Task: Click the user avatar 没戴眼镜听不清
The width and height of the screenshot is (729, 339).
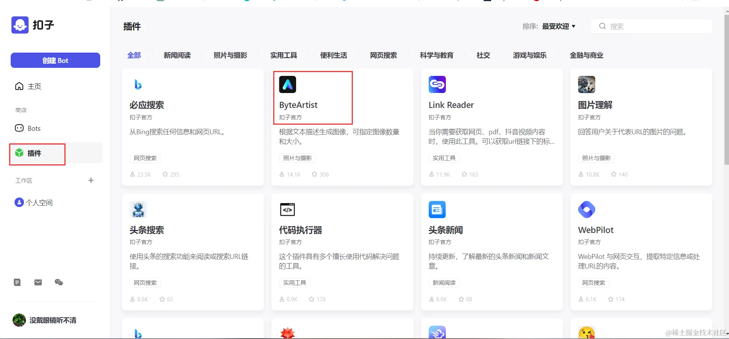Action: coord(19,320)
